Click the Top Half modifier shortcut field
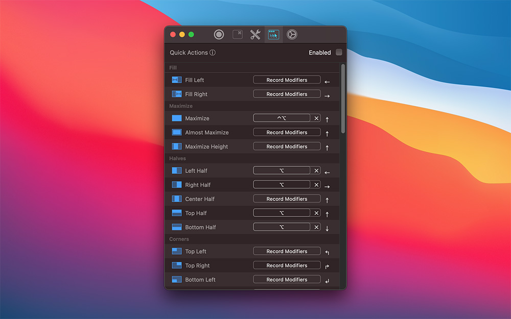 click(x=282, y=213)
